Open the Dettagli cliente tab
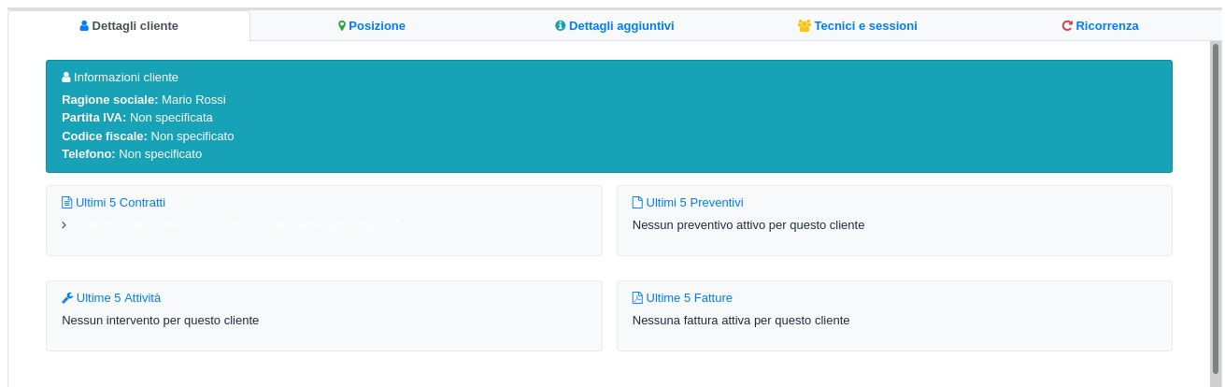Screen dimensions: 1225x387 (x=129, y=26)
